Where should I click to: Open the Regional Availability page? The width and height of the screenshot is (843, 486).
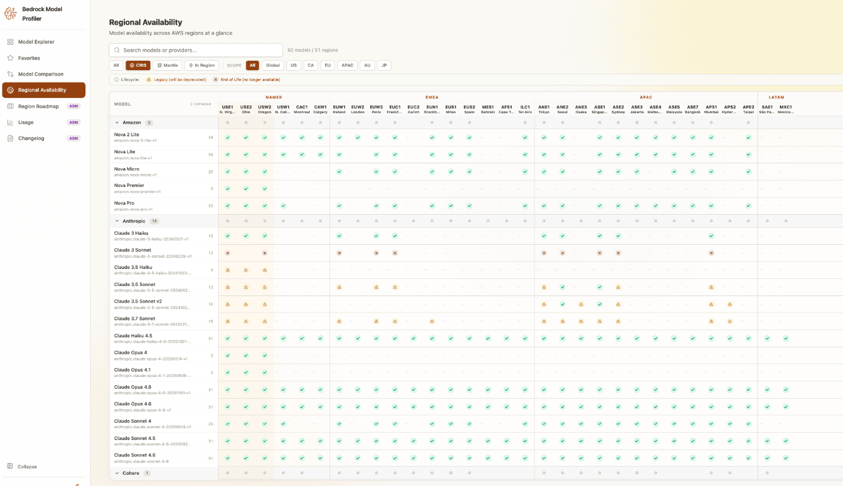tap(44, 90)
